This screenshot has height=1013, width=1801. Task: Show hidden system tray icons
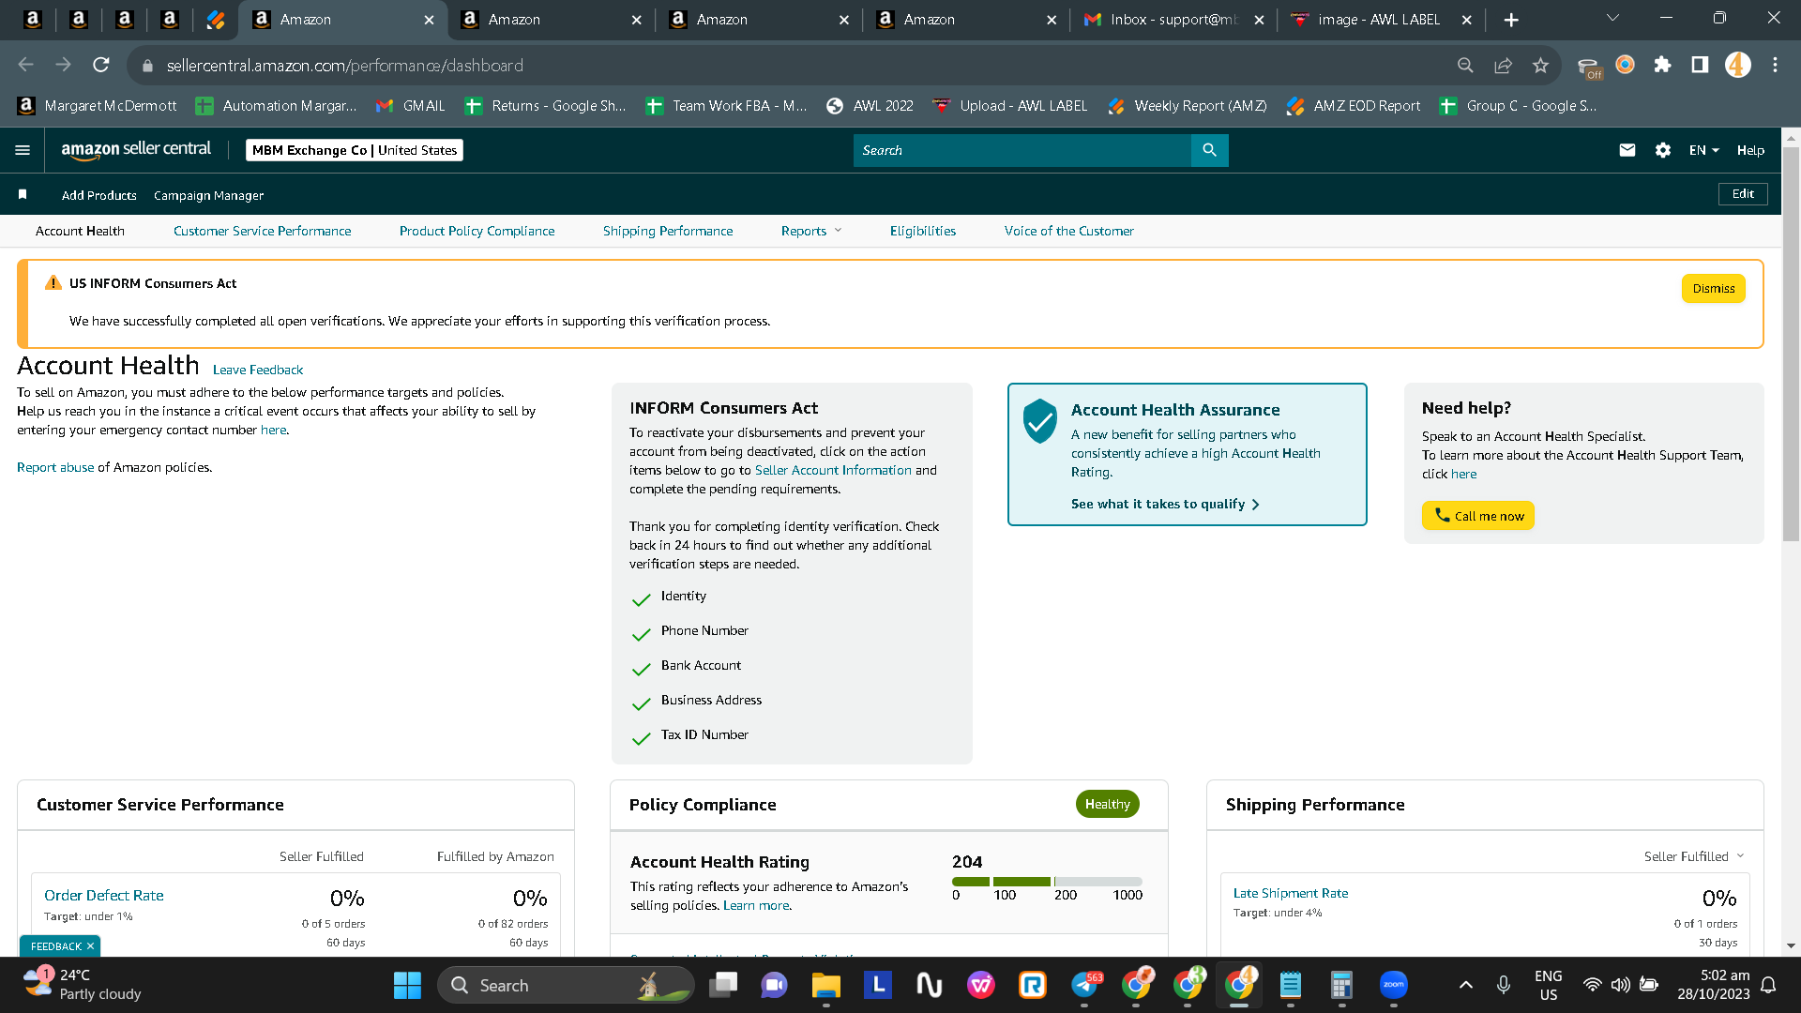coord(1466,985)
